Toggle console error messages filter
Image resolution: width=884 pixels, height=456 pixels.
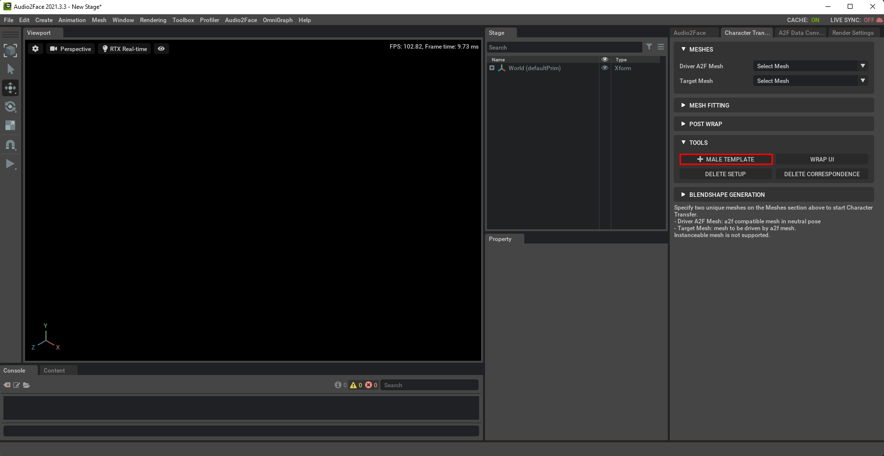(371, 385)
